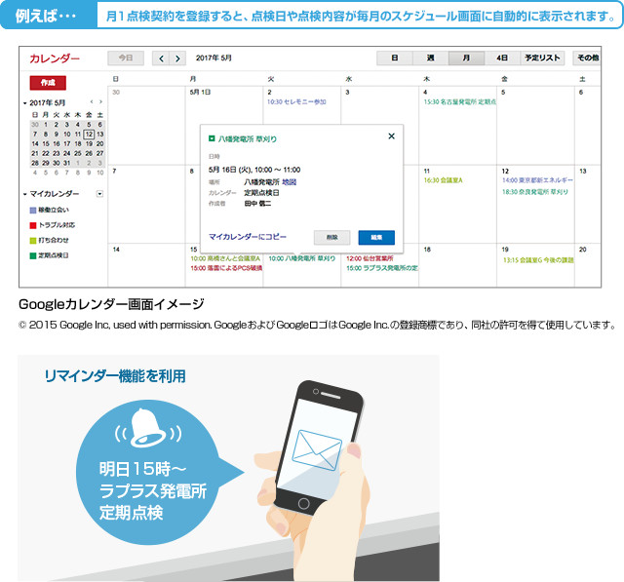Open 10:00 高橋さんと会議室A event
Screen dimensions: 624x582
225,258
